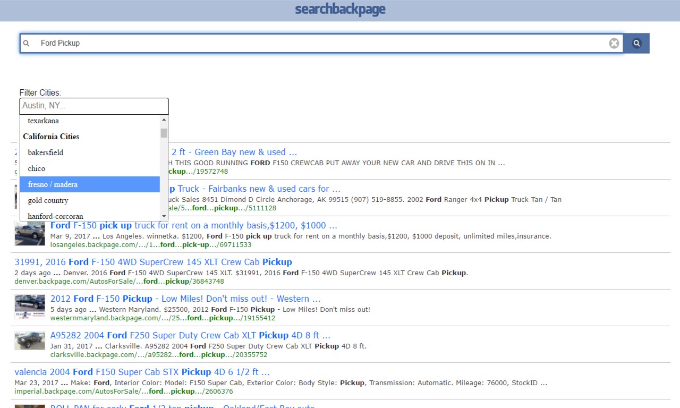Click the city list scrollbar down arrow
Viewport: 680px width, 408px height.
tap(164, 216)
